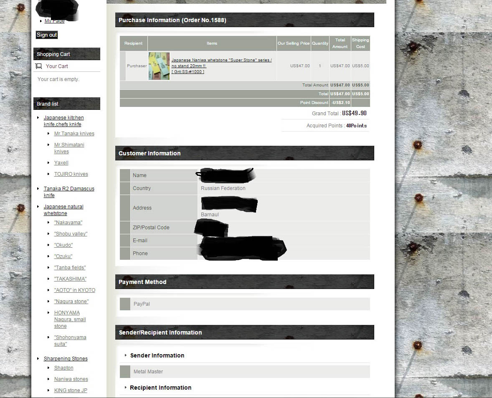Expand the Sender Information arrow
492x398 pixels.
[x=126, y=355]
